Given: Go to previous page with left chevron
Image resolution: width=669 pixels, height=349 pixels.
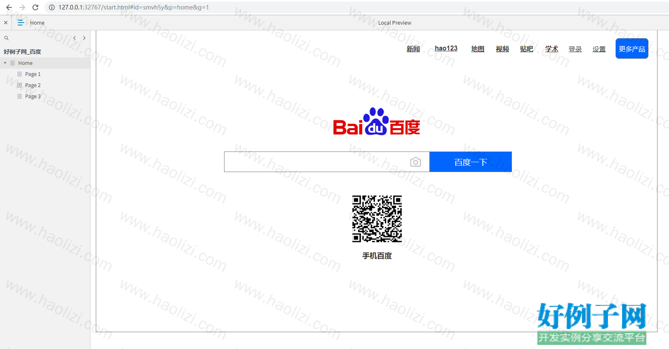Looking at the screenshot, I should point(74,38).
